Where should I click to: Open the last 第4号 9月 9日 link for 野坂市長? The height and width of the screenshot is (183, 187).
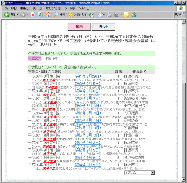88,165
